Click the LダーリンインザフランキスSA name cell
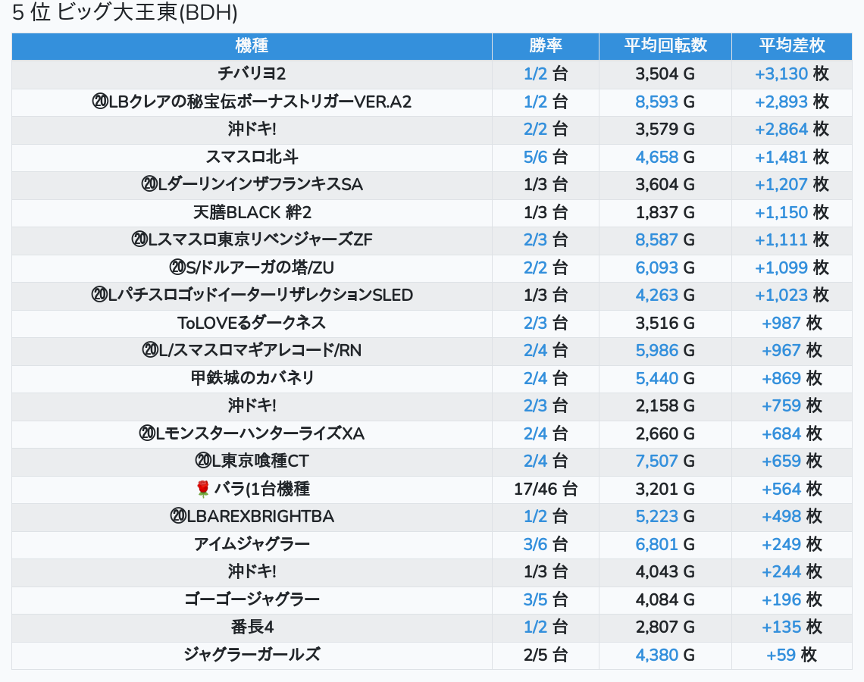Viewport: 864px width, 682px height. point(252,185)
